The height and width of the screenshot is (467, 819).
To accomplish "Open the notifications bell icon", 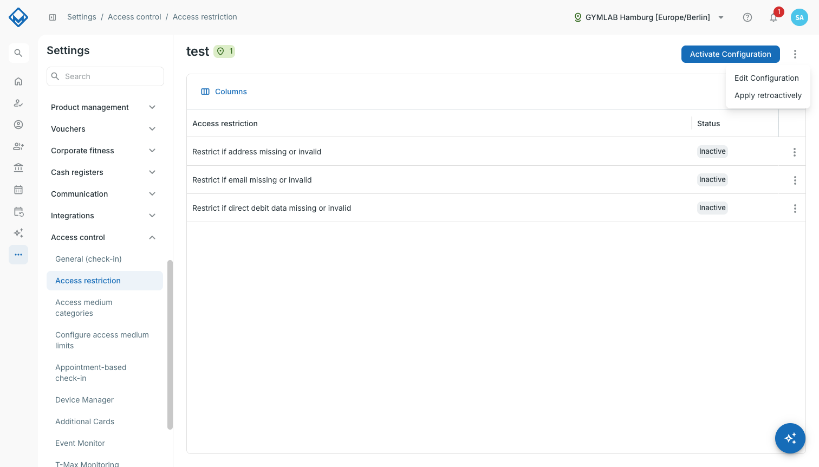I will [x=773, y=17].
